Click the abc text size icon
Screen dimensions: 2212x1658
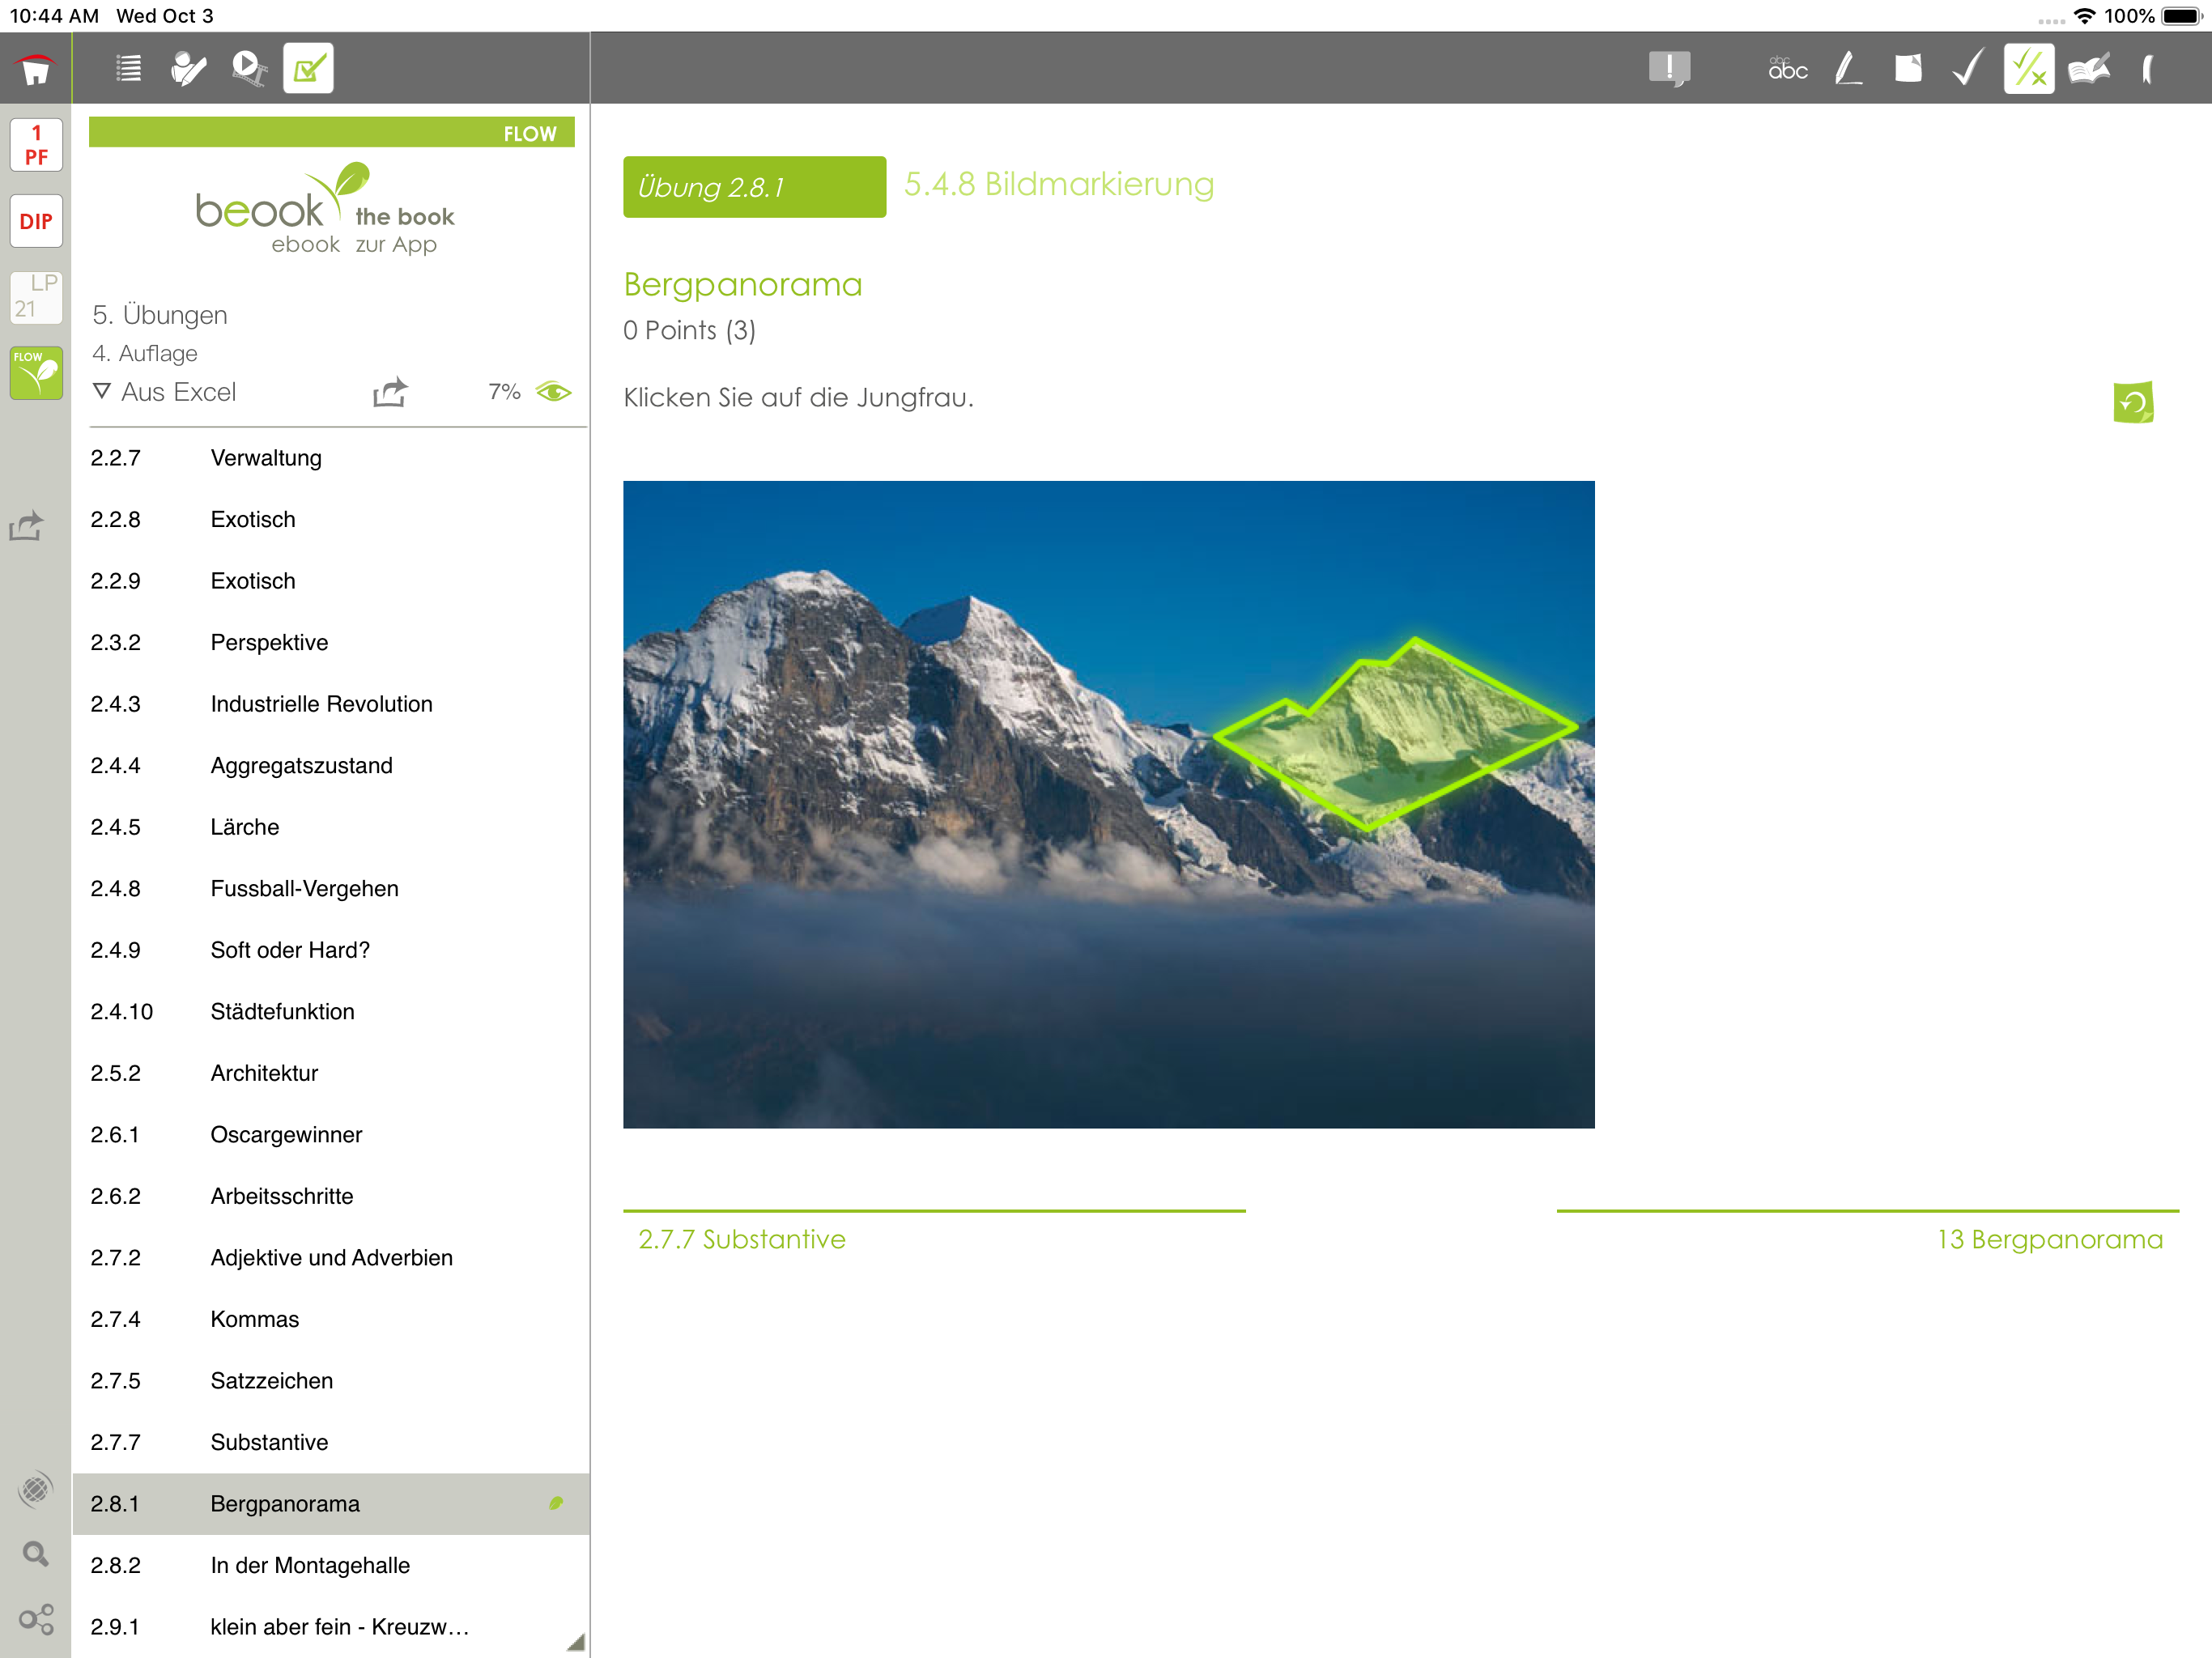(1787, 69)
